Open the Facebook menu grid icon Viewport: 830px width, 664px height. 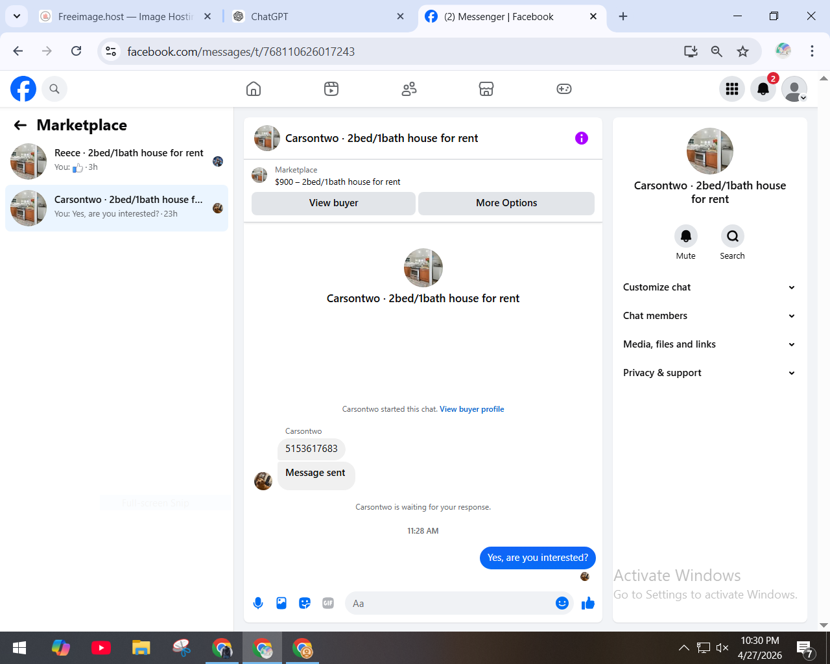click(732, 89)
